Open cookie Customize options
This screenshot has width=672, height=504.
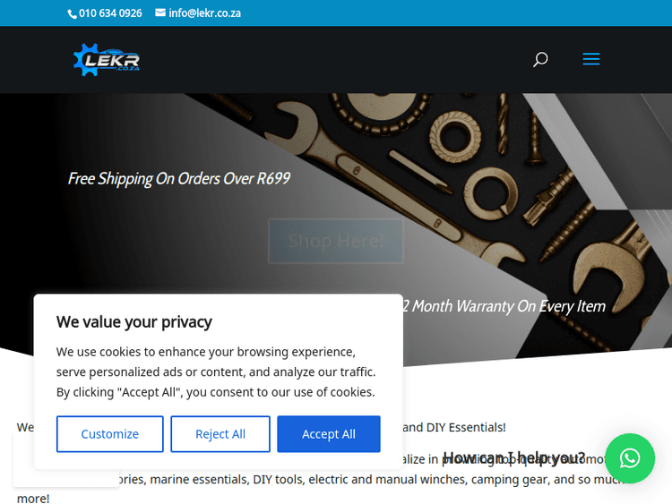[109, 434]
